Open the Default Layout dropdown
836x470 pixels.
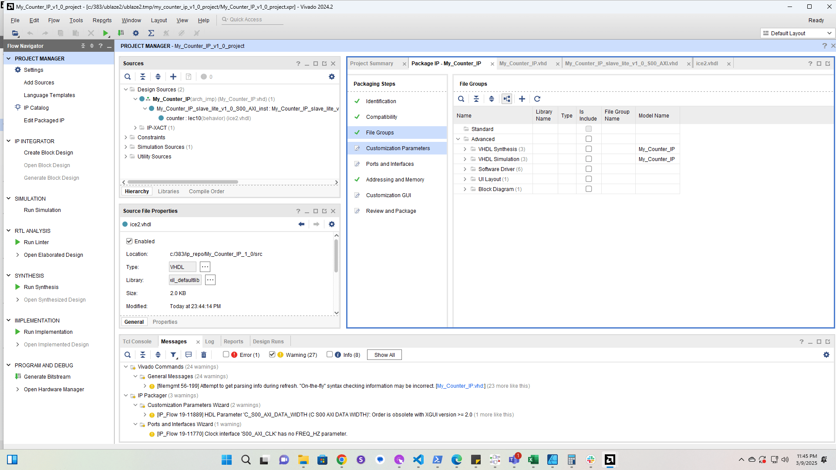point(798,33)
